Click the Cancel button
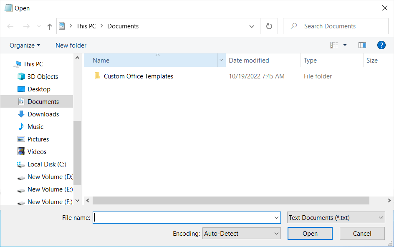 pyautogui.click(x=362, y=234)
